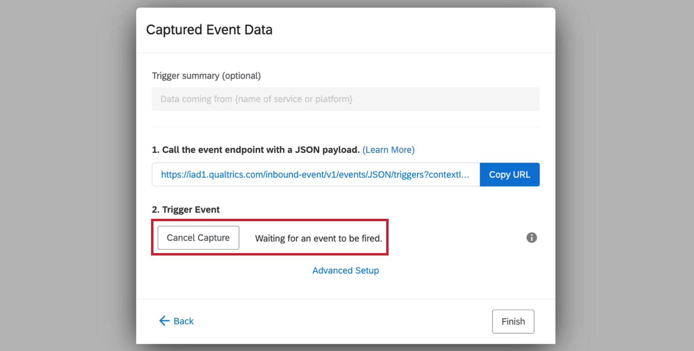Click the 'Waiting for an event' status text

point(318,238)
